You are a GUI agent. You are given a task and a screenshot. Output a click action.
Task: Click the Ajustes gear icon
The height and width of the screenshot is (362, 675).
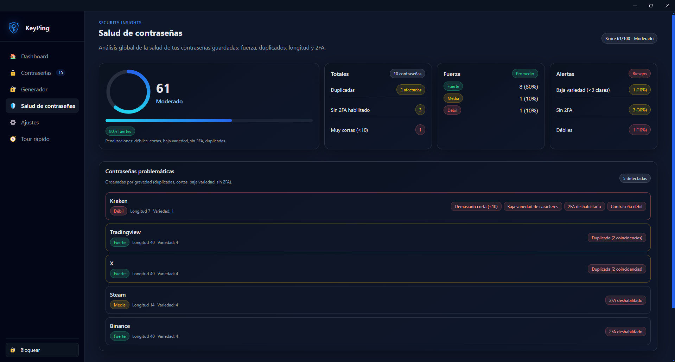(x=13, y=122)
